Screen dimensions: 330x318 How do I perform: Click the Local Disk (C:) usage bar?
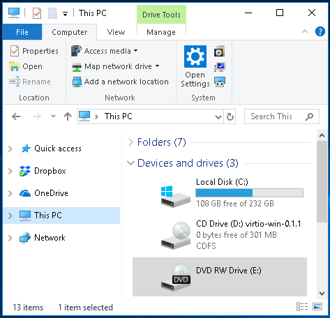click(x=249, y=193)
